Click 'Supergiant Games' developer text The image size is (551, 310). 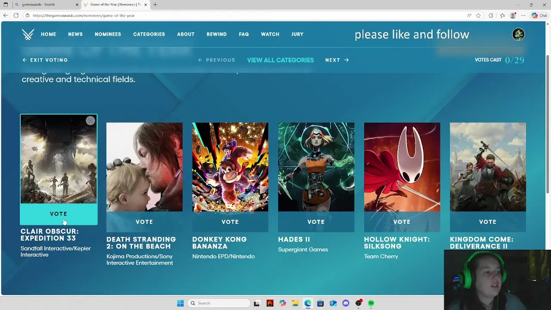click(303, 250)
